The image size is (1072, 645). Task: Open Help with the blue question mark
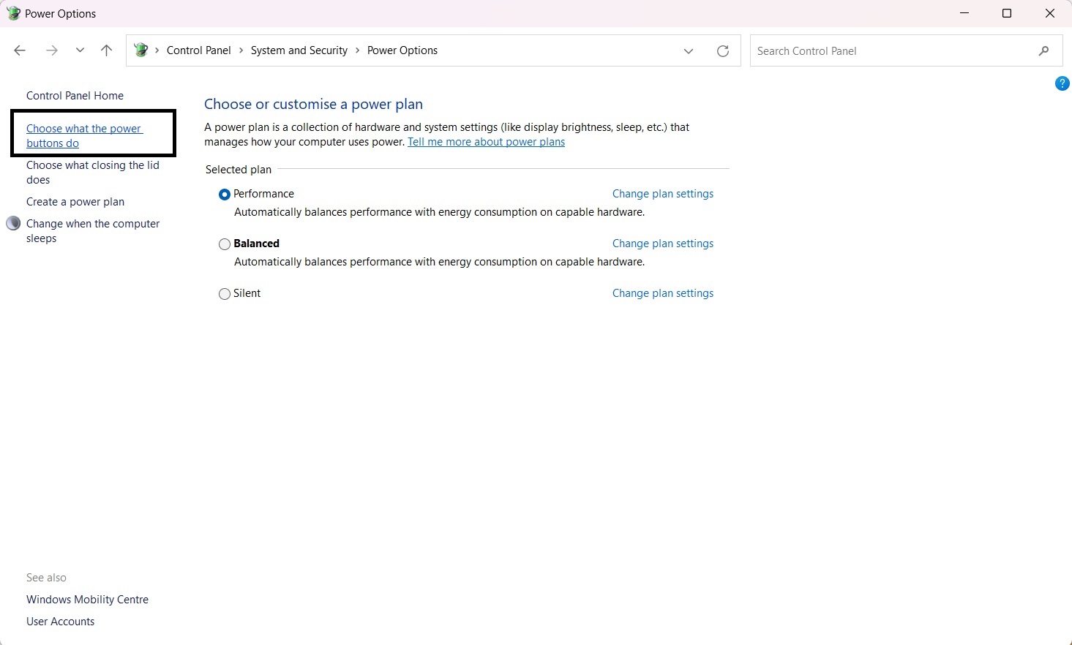(1062, 84)
